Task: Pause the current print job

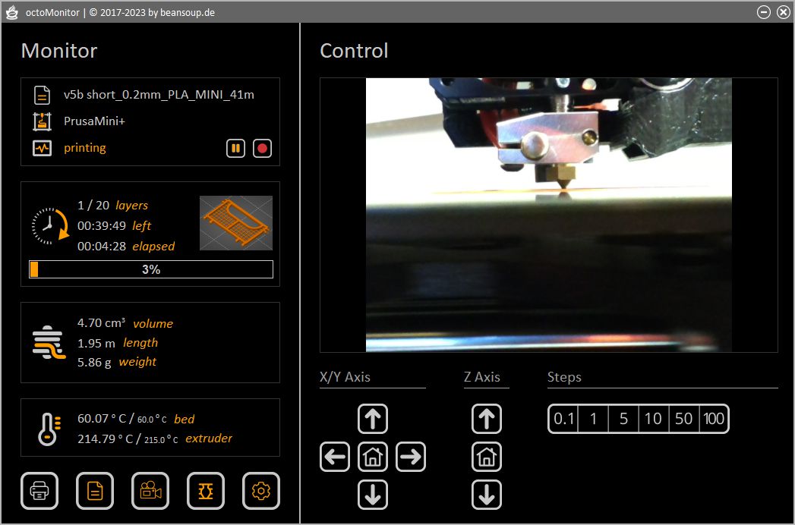Action: tap(235, 148)
